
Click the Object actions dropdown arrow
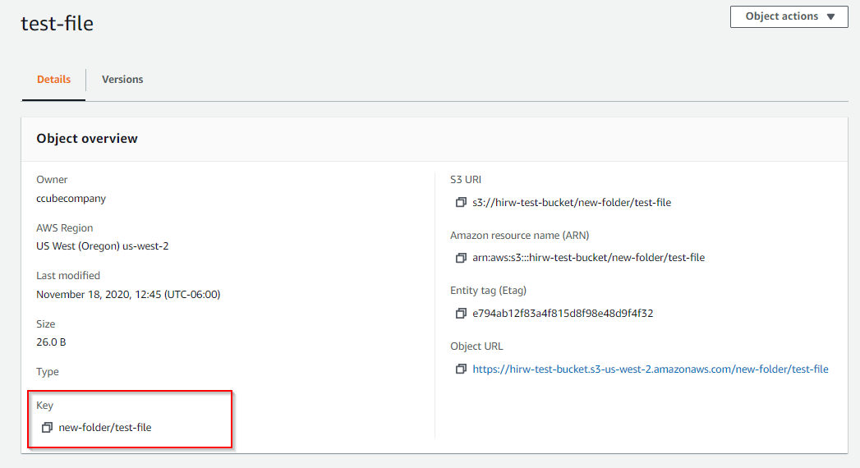tap(831, 17)
